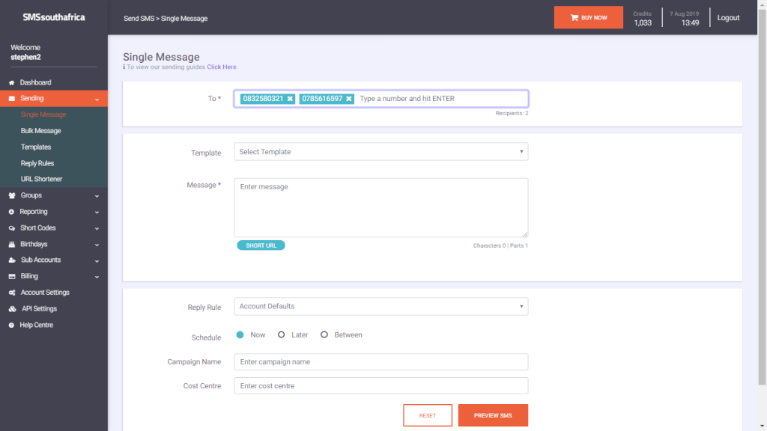The height and width of the screenshot is (431, 767).
Task: Open the Select Template dropdown
Action: tap(381, 152)
